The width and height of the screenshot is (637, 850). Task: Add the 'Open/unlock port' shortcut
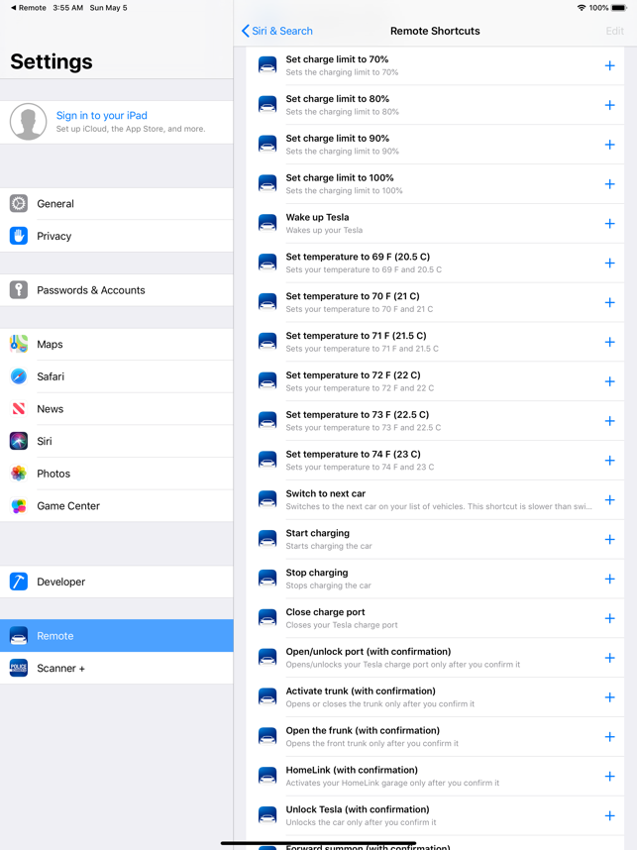click(x=609, y=658)
